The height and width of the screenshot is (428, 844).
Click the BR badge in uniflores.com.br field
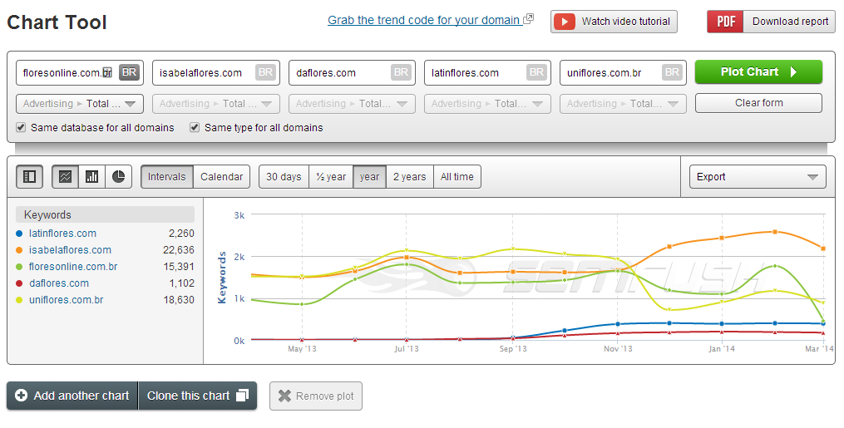tap(672, 73)
